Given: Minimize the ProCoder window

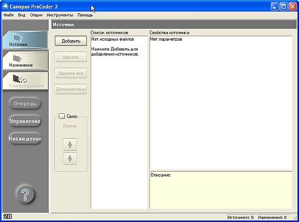Looking at the screenshot, I should (274, 7).
